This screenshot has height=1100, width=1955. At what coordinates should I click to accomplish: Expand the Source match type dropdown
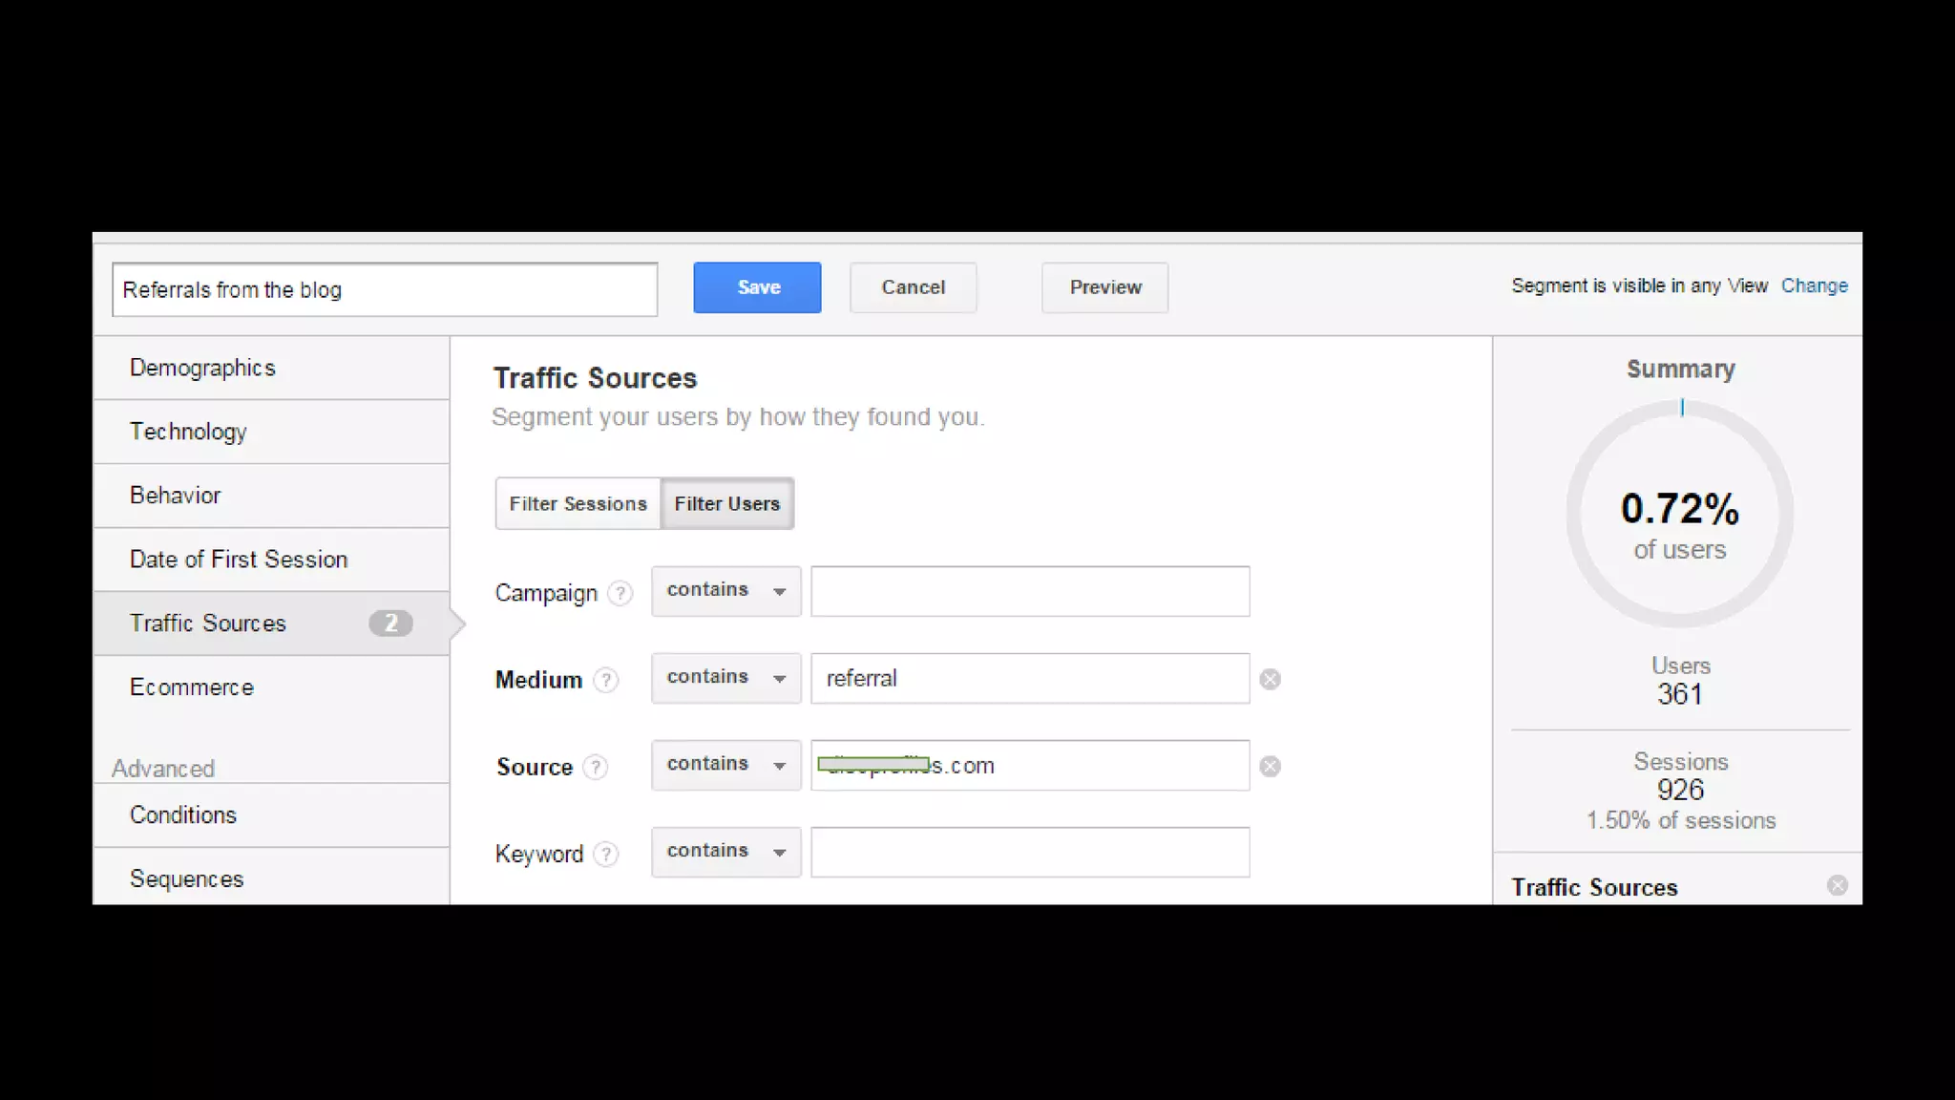pyautogui.click(x=725, y=765)
